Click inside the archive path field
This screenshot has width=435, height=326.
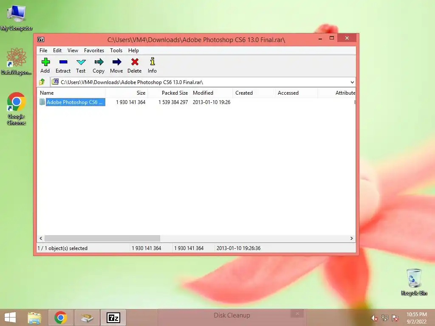[x=203, y=82]
